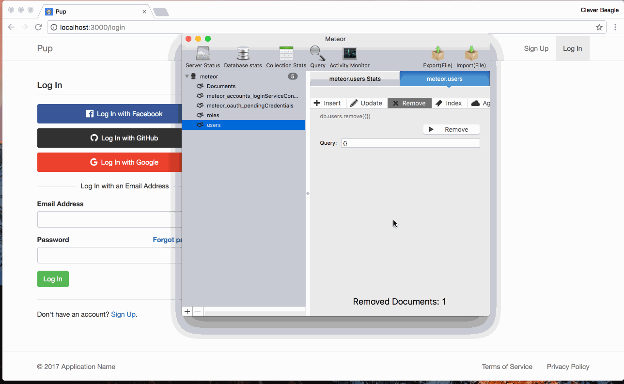Image resolution: width=624 pixels, height=384 pixels.
Task: Switch to the meteor.users tab
Action: click(x=445, y=79)
